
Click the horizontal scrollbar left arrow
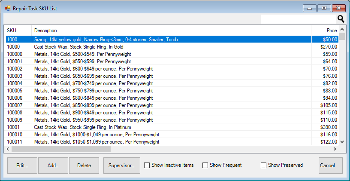click(x=7, y=149)
